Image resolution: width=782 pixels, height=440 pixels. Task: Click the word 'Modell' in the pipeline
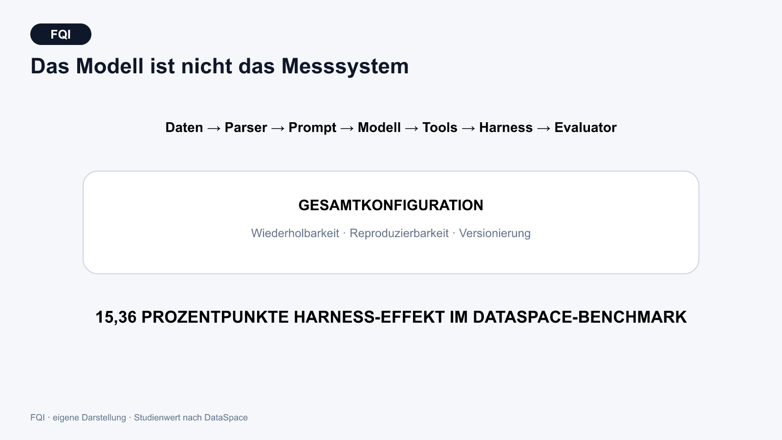coord(379,128)
